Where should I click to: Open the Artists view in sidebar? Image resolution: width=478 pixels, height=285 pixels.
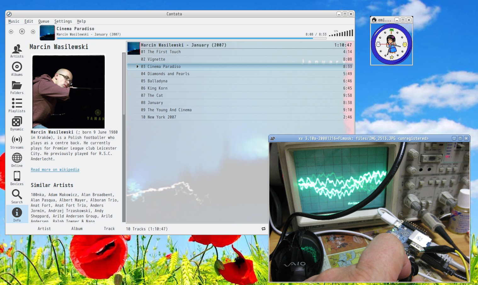pyautogui.click(x=17, y=51)
